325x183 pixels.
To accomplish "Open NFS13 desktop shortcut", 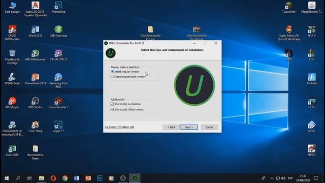I will pos(312,150).
